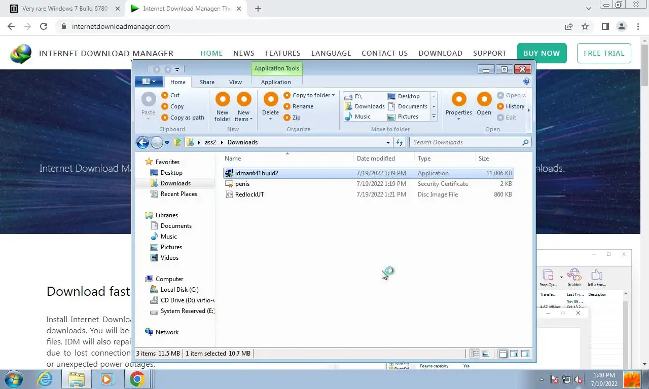The image size is (649, 389).
Task: Switch to the Home ribbon tab
Action: coord(178,82)
